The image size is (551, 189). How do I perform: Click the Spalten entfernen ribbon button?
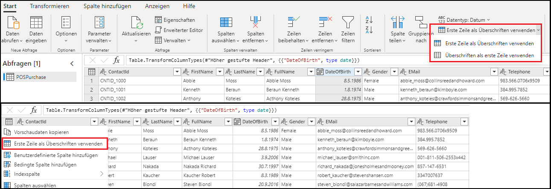(x=255, y=30)
